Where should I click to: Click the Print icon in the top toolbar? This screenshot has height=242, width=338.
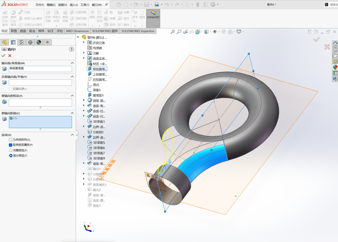pyautogui.click(x=157, y=5)
